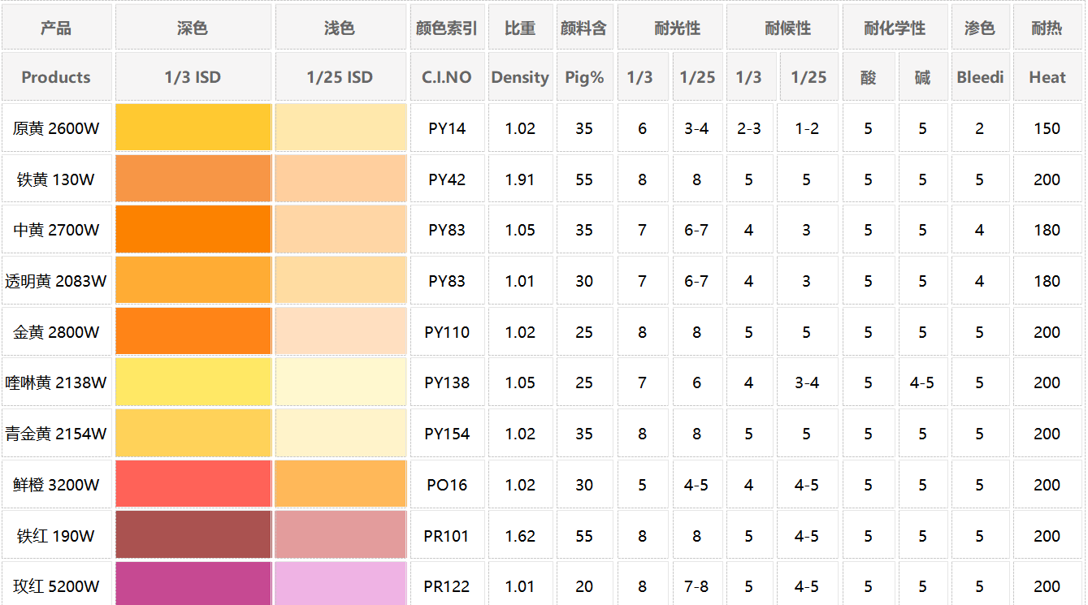
Task: Click the product name 喹啉黄 2138W
Action: click(56, 382)
